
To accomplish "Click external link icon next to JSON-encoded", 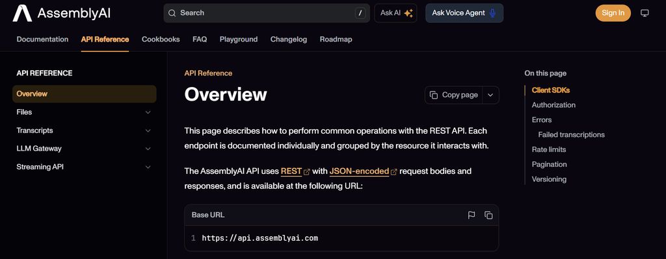I will [x=393, y=171].
